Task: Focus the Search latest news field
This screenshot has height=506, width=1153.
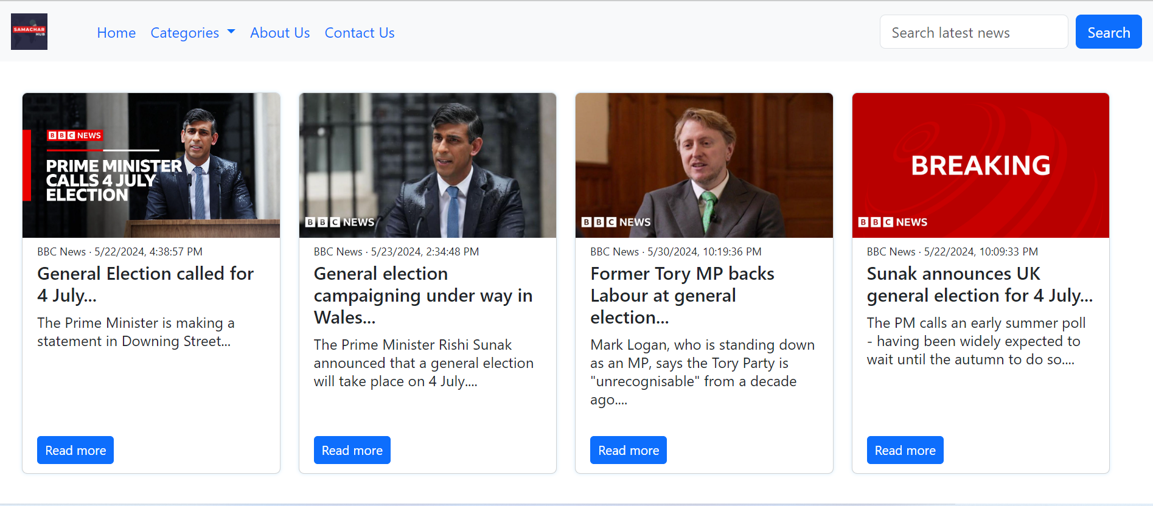Action: (x=974, y=32)
